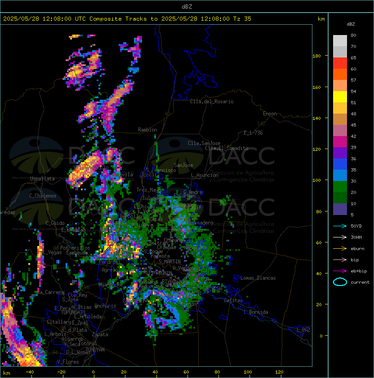Select the dark green 10–20 dBZ swatch
This screenshot has width=374, height=378.
pyautogui.click(x=340, y=198)
